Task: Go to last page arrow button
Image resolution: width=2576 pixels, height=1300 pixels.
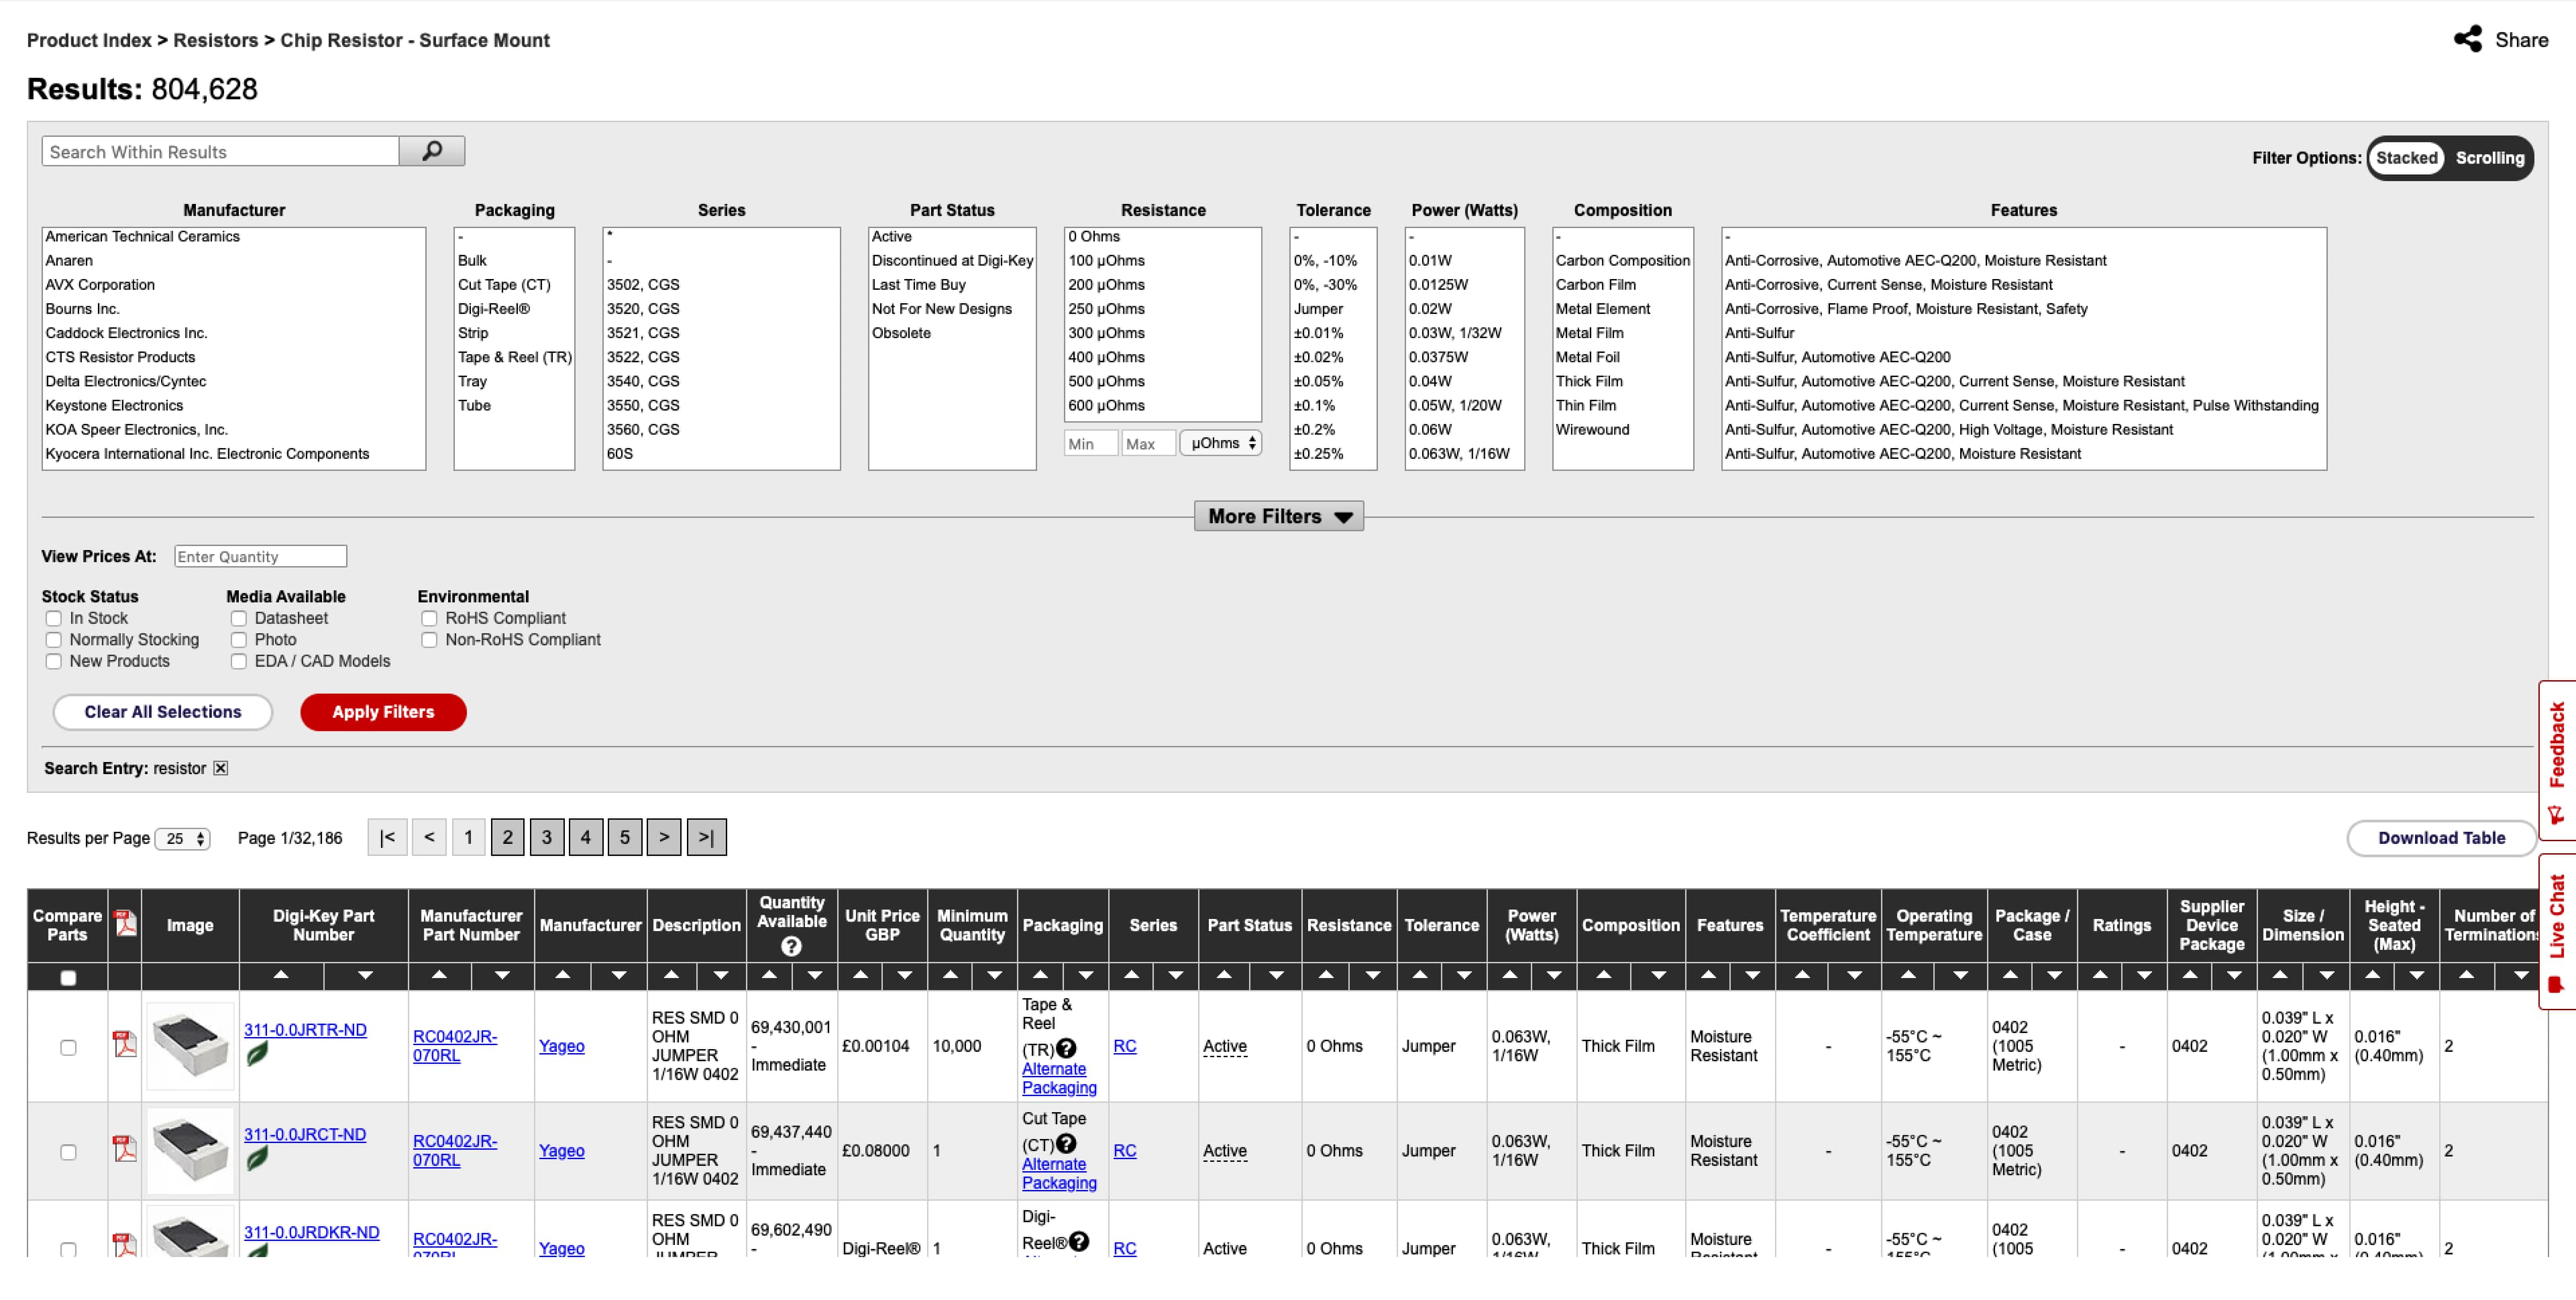Action: pos(706,837)
